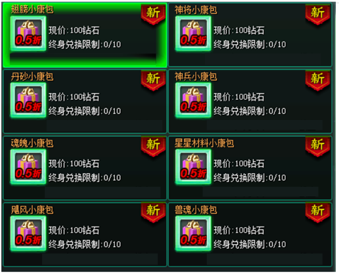Select the 飓风小康包 title text
This screenshot has height=275, width=339.
[x=32, y=209]
